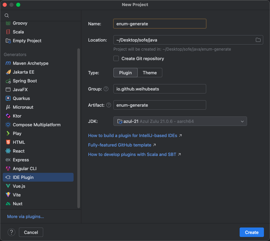This screenshot has width=270, height=241.
Task: Click the 'Groovy' list label
Action: point(20,23)
